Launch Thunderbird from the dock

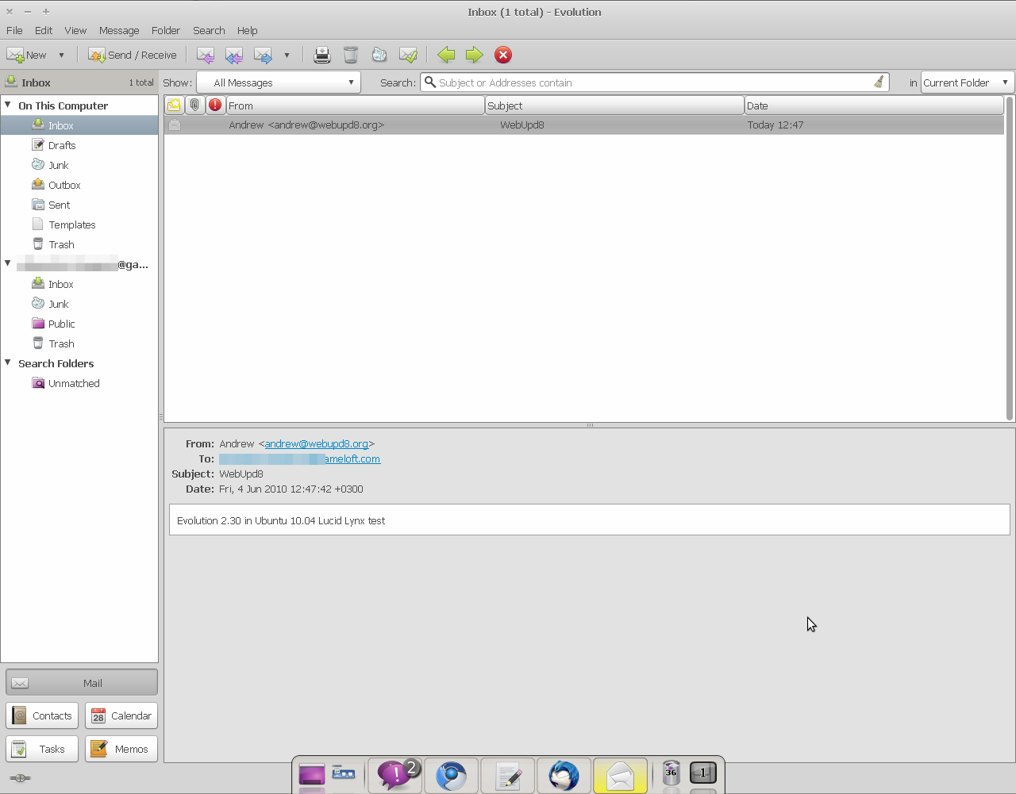(564, 775)
